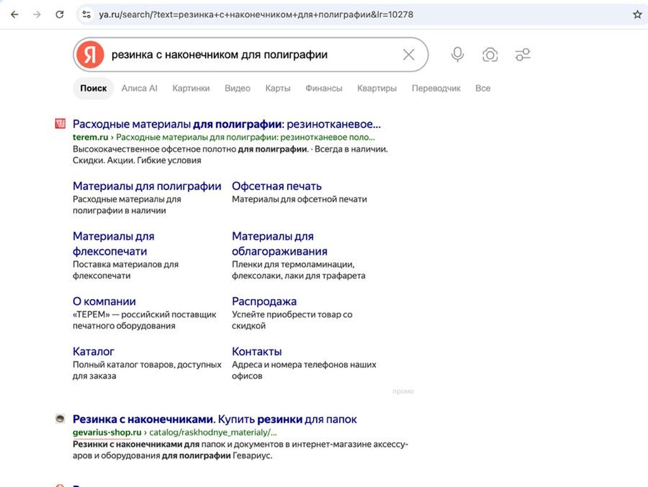648x487 pixels.
Task: Open sitelink Каталог
Action: pos(93,351)
